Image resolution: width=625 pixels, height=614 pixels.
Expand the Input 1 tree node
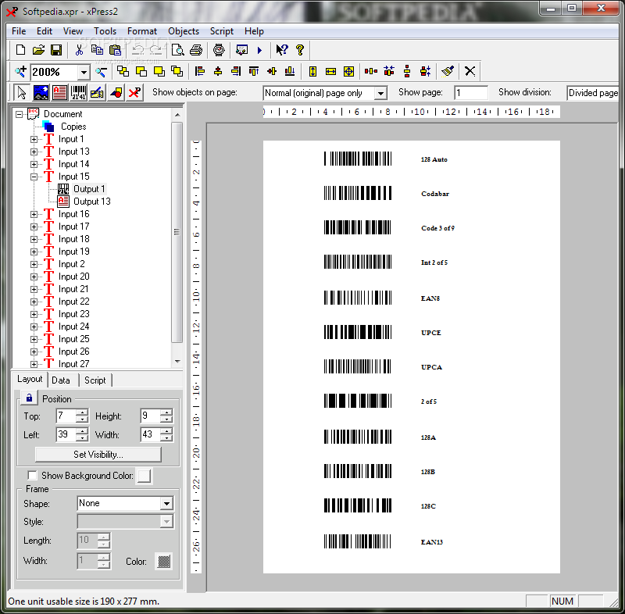click(x=34, y=140)
